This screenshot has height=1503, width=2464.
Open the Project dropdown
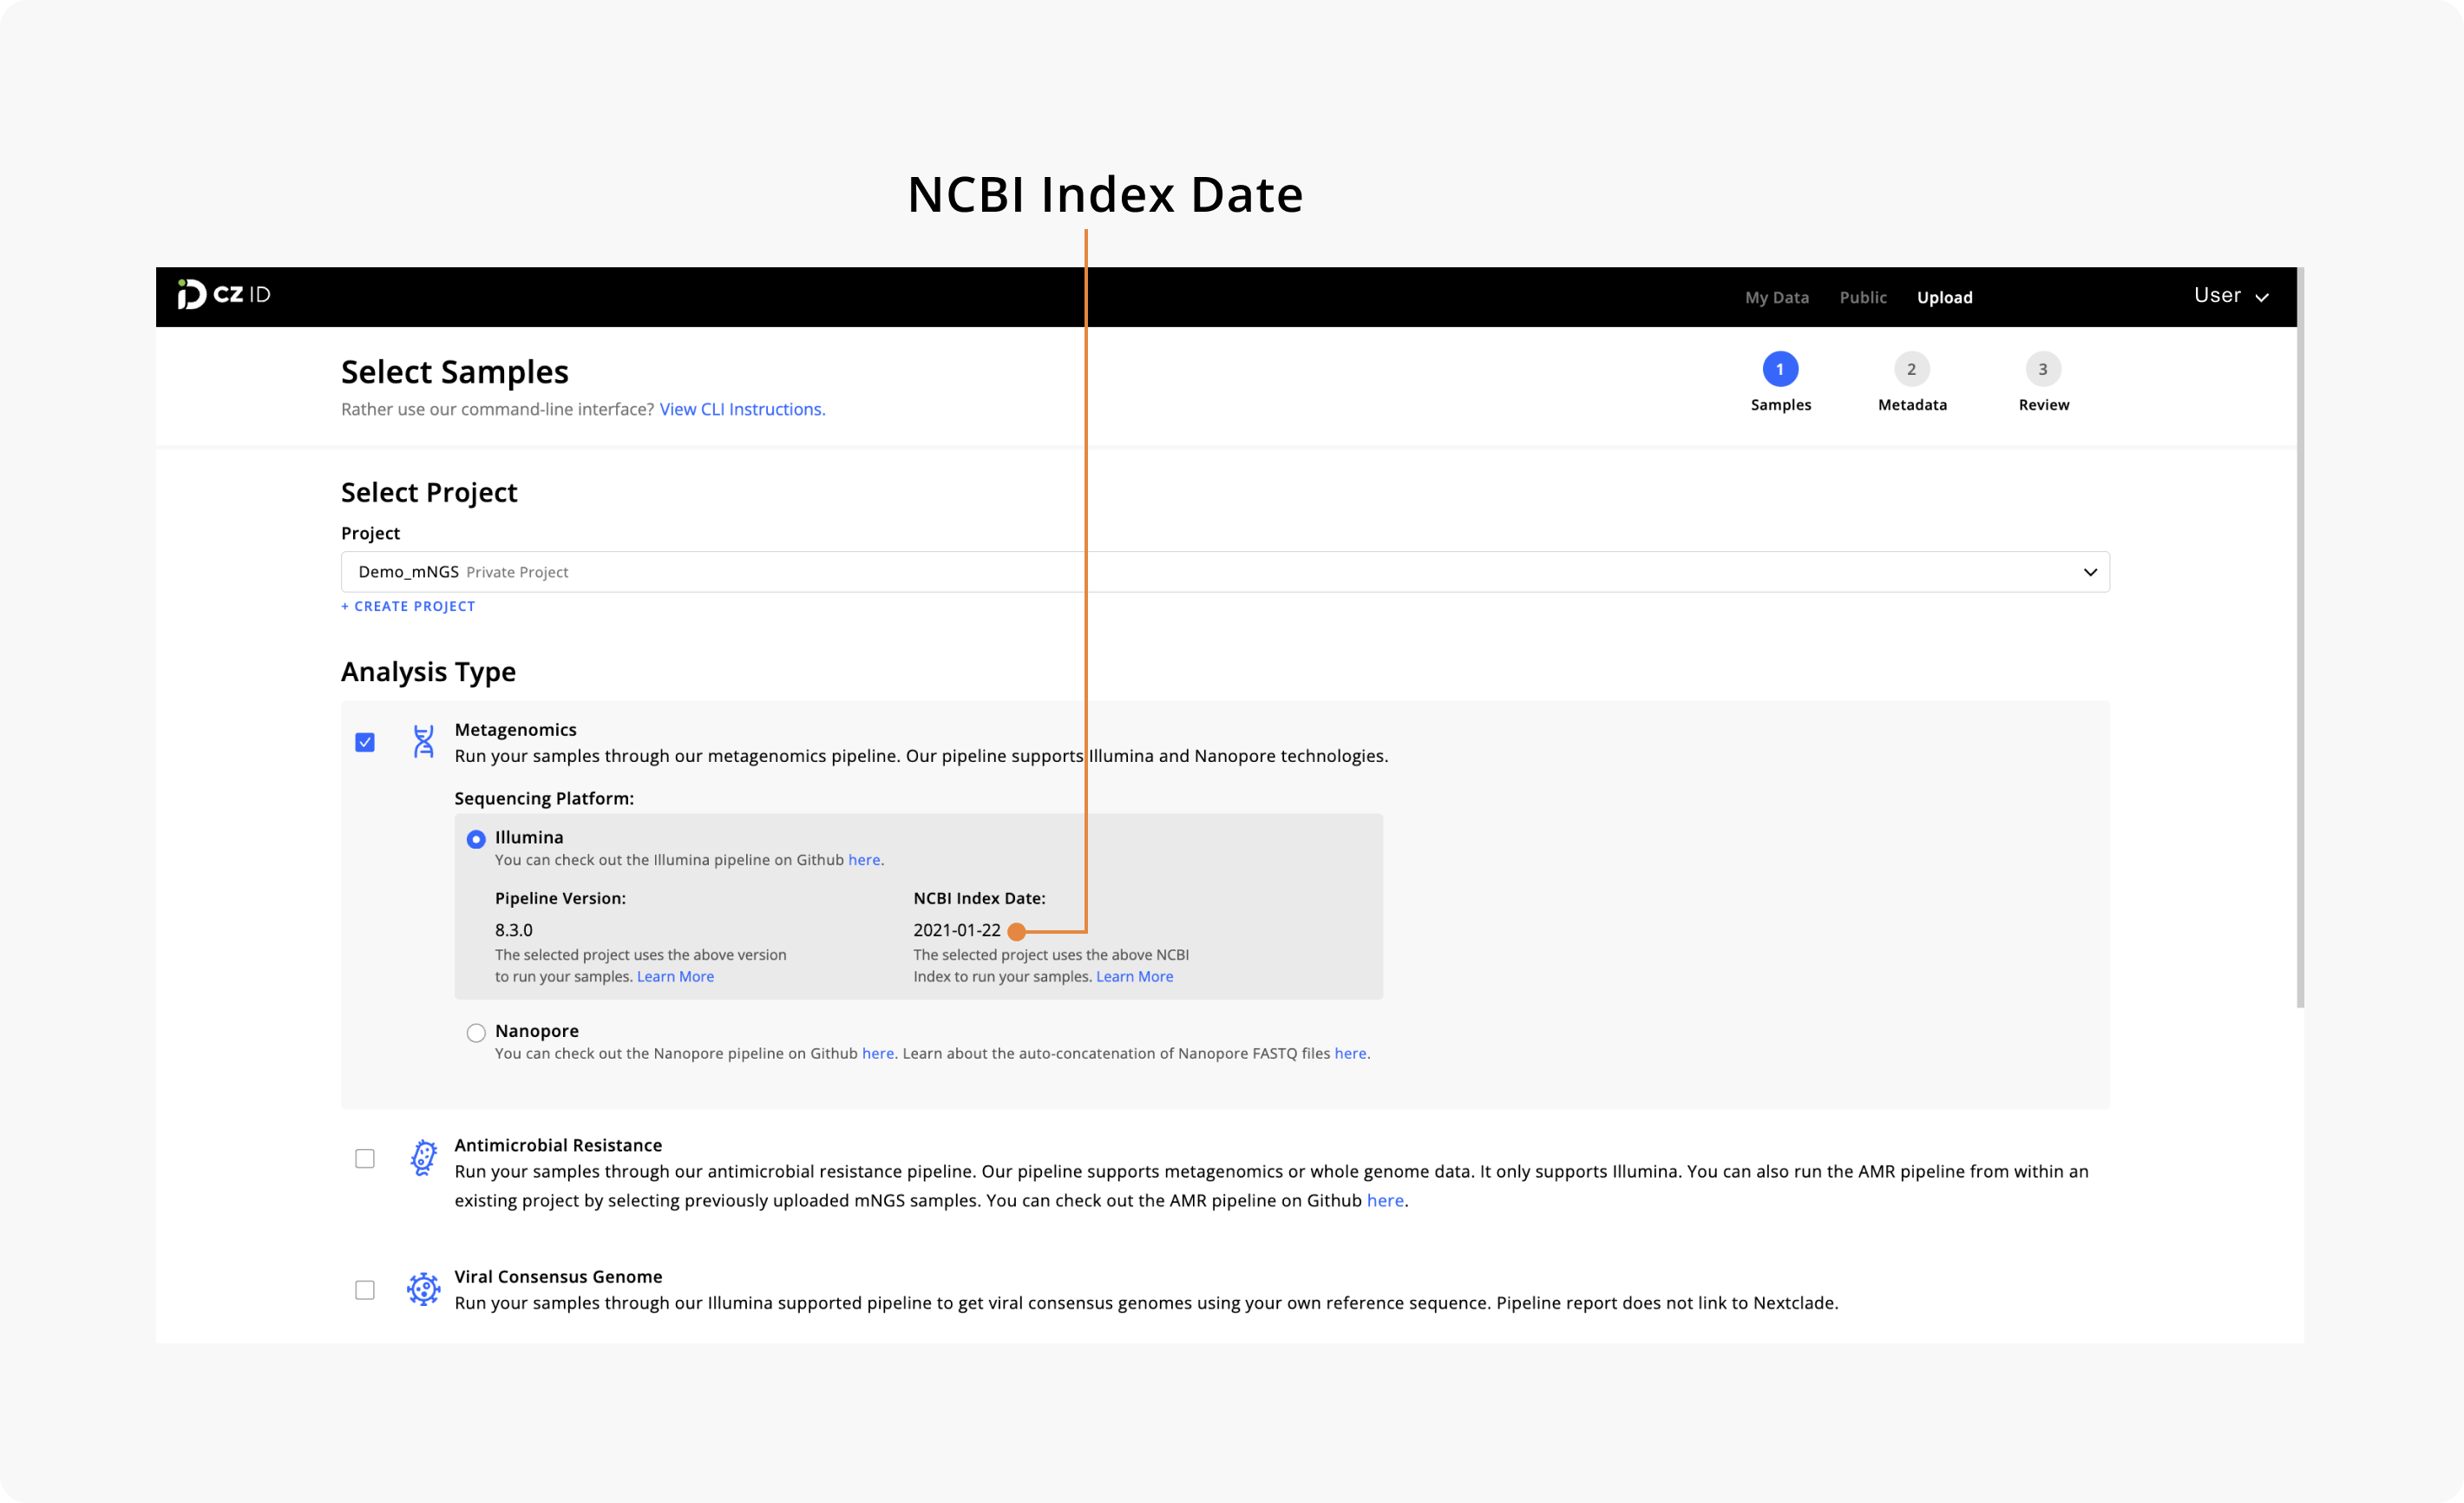(x=2091, y=571)
